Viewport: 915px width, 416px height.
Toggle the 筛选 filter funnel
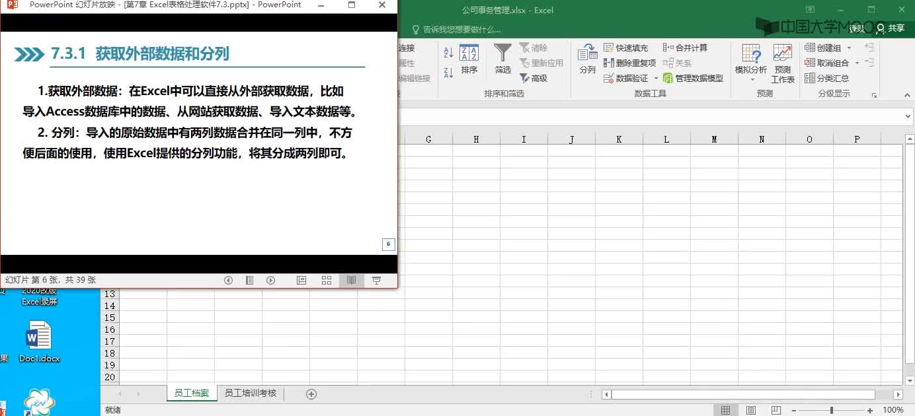coord(503,59)
